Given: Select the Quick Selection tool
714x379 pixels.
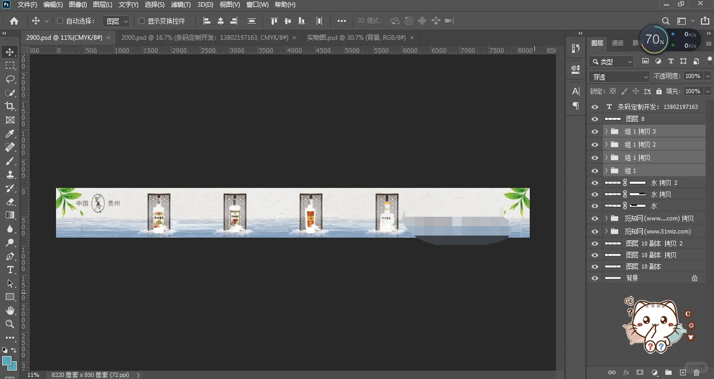Looking at the screenshot, I should [10, 93].
